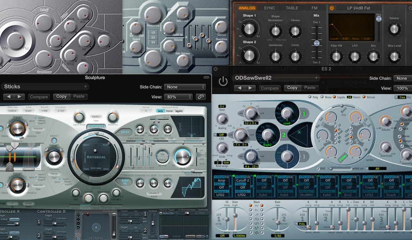This screenshot has width=412, height=240.
Task: Click the RND Int slider in ES2
Action: (x=340, y=169)
